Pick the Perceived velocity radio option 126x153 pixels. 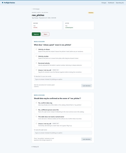coord(36,63)
